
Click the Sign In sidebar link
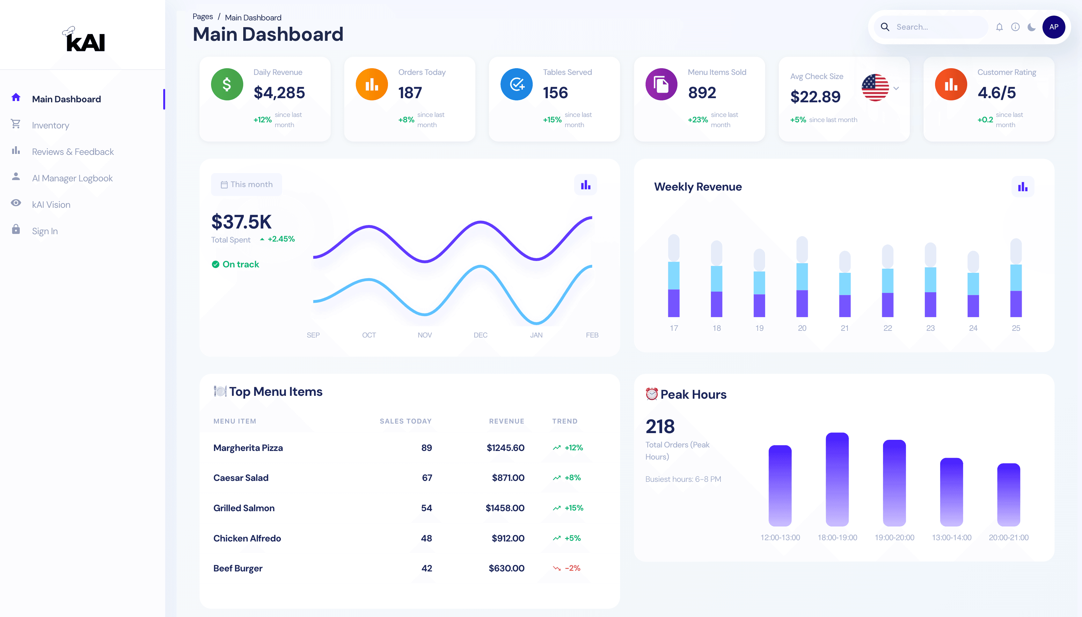click(45, 231)
